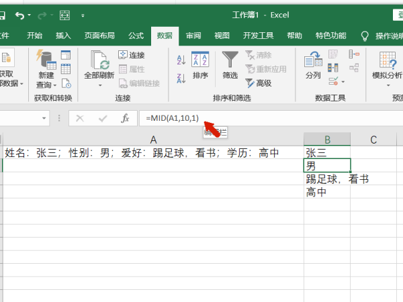Click the 高级 advanced filter button
The height and width of the screenshot is (302, 403).
click(x=259, y=83)
